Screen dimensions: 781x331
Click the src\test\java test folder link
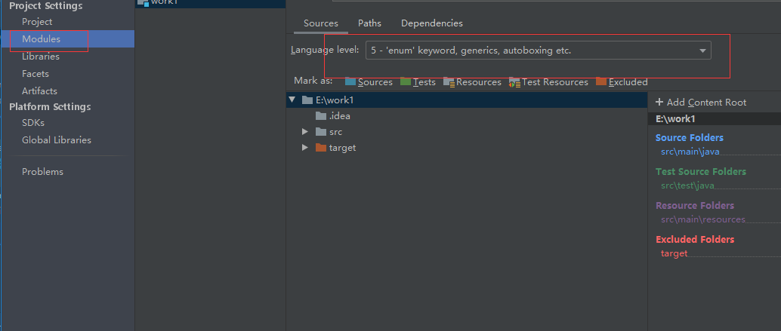[x=687, y=185]
